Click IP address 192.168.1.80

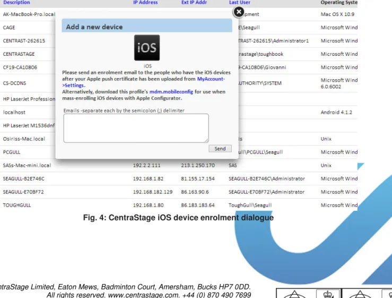pos(148,205)
